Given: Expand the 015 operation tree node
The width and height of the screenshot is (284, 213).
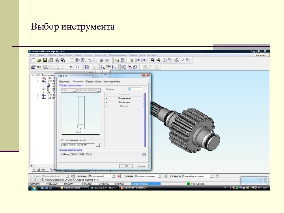Looking at the screenshot, I should point(38,98).
